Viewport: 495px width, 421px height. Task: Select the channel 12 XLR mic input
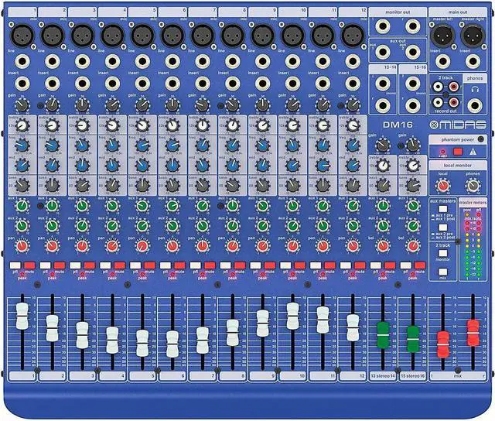(353, 36)
